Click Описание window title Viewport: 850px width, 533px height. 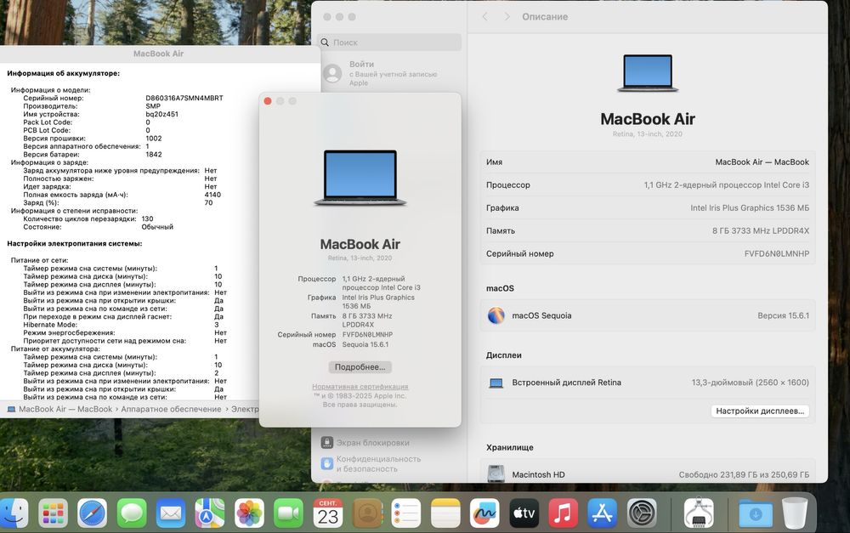[545, 17]
